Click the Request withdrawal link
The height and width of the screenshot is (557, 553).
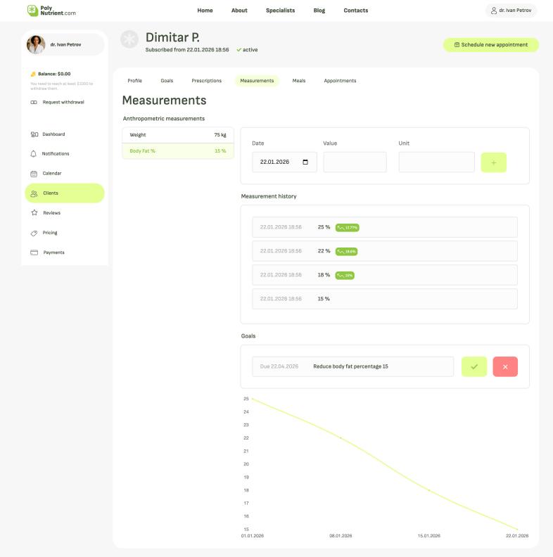click(63, 102)
